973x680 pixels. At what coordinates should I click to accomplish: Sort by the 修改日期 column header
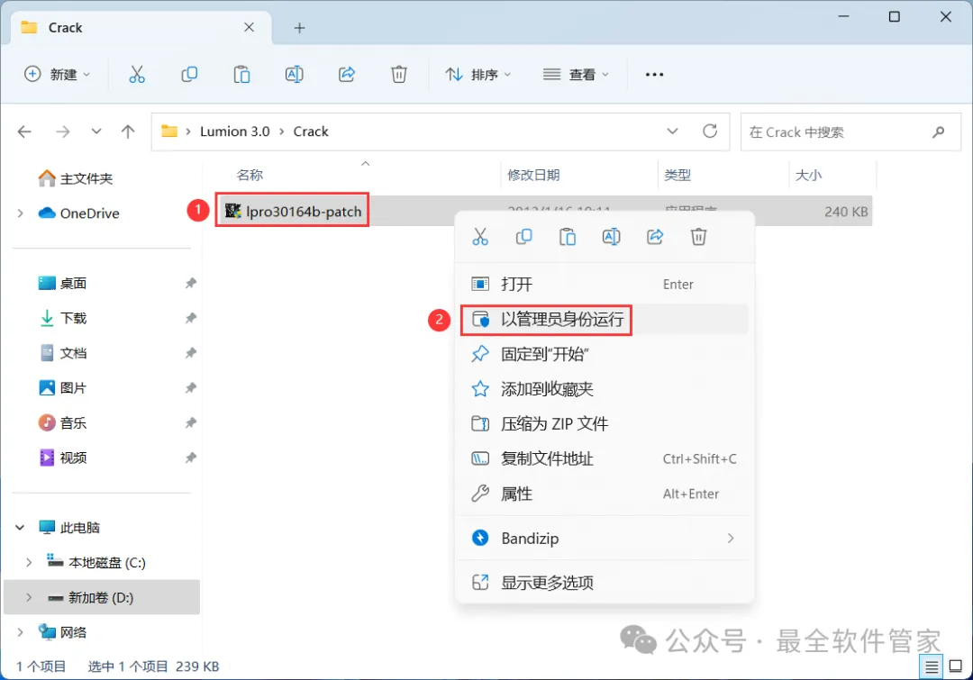(533, 175)
